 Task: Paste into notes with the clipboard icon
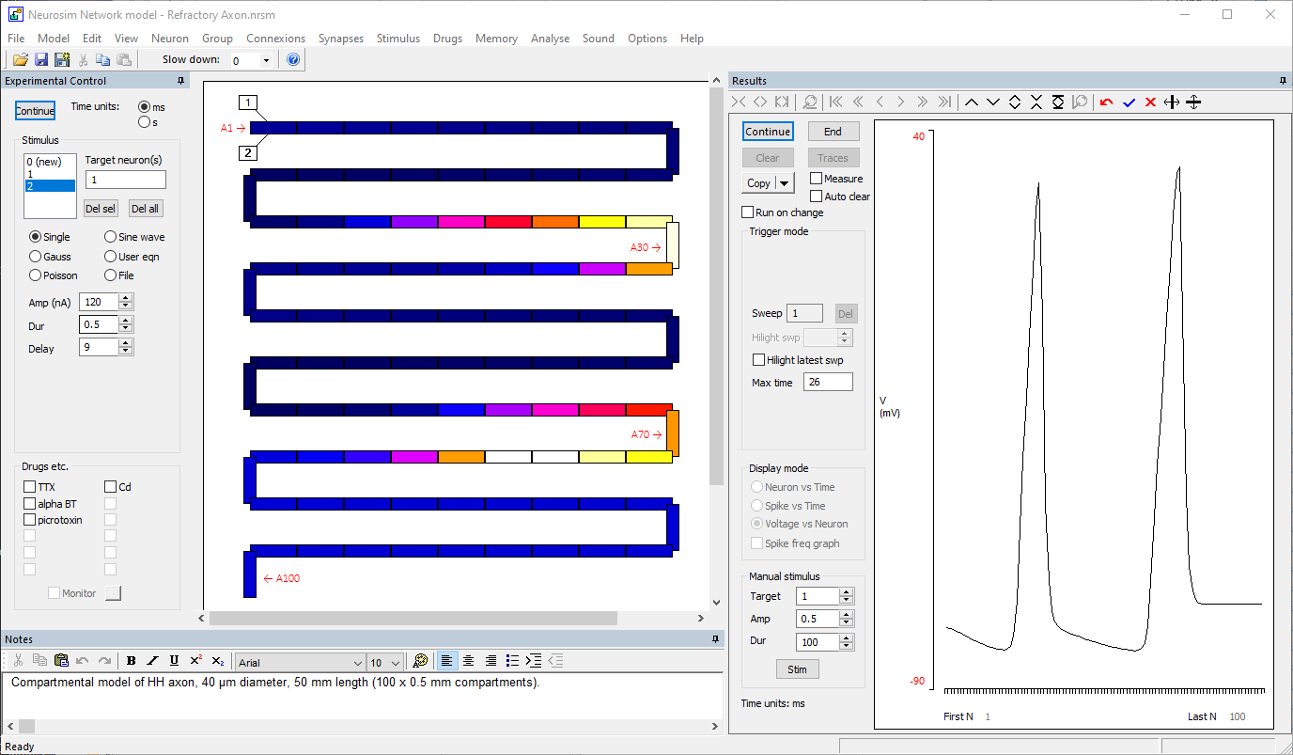point(61,661)
